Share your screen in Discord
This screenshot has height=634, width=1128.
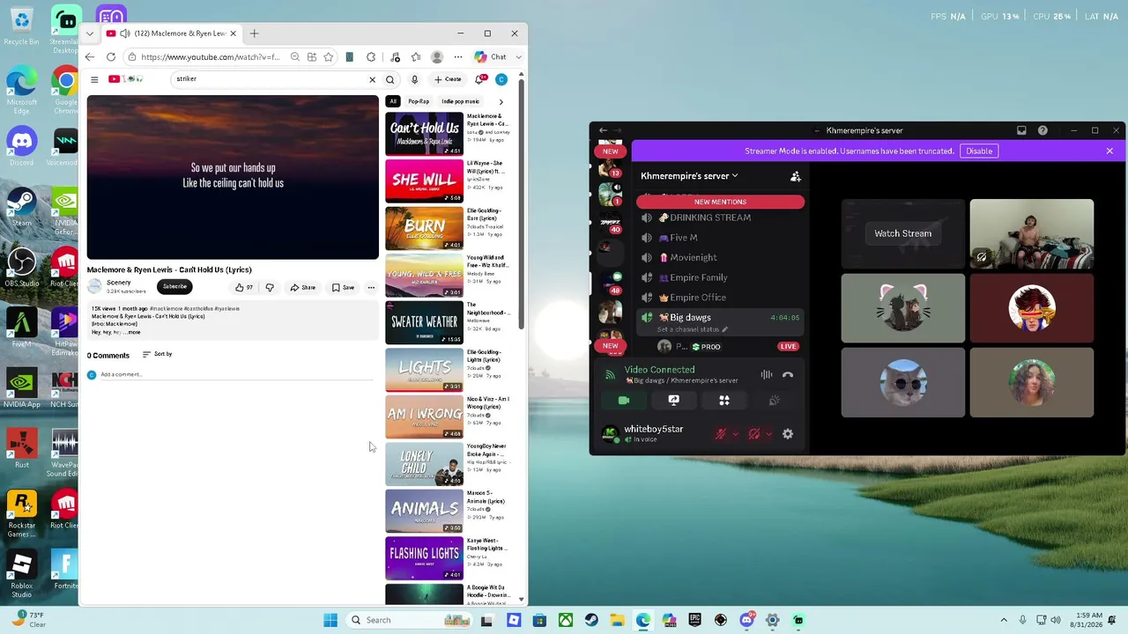[674, 401]
